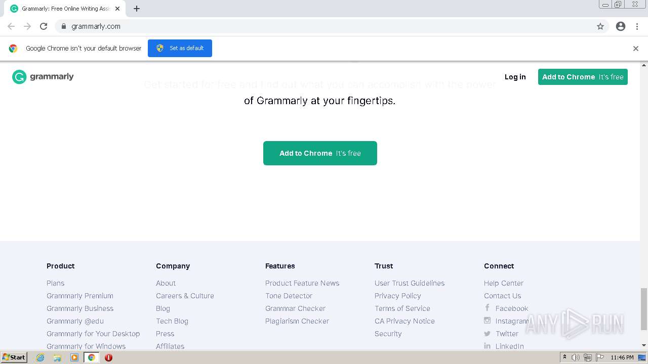
Task: View site info via the padlock icon
Action: coord(63,26)
